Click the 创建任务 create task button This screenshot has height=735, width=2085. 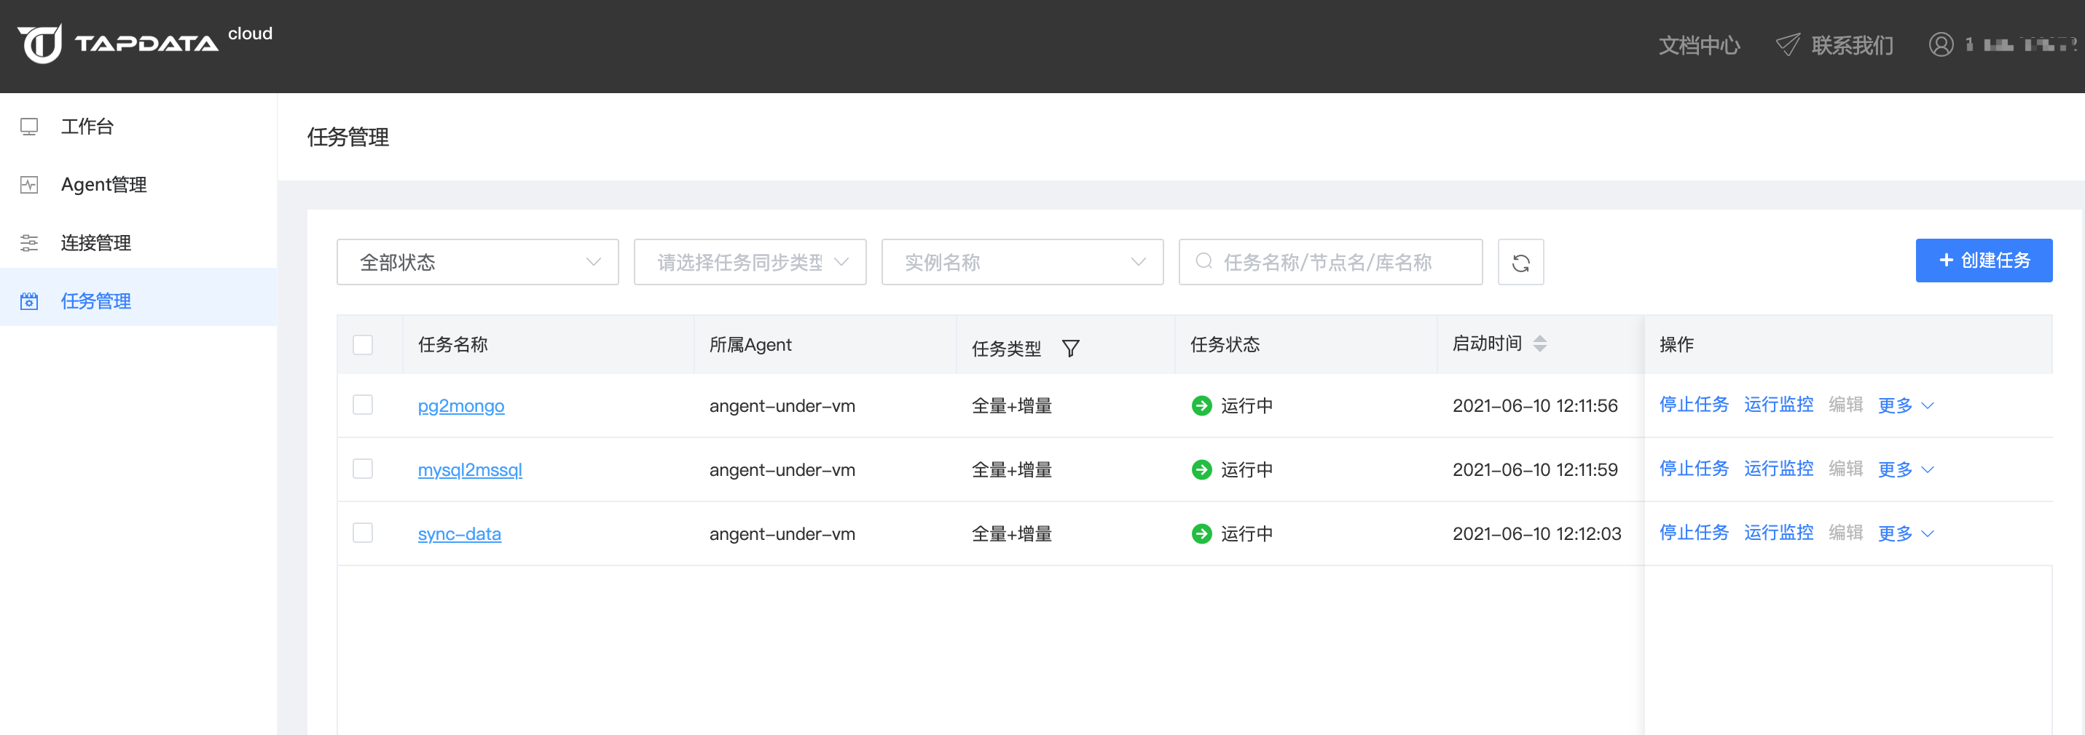click(1984, 261)
